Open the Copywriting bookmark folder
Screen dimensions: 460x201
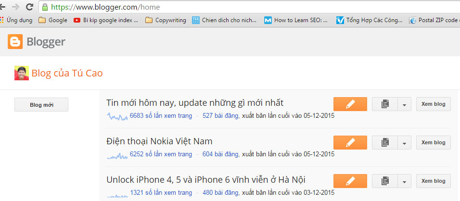[x=166, y=20]
